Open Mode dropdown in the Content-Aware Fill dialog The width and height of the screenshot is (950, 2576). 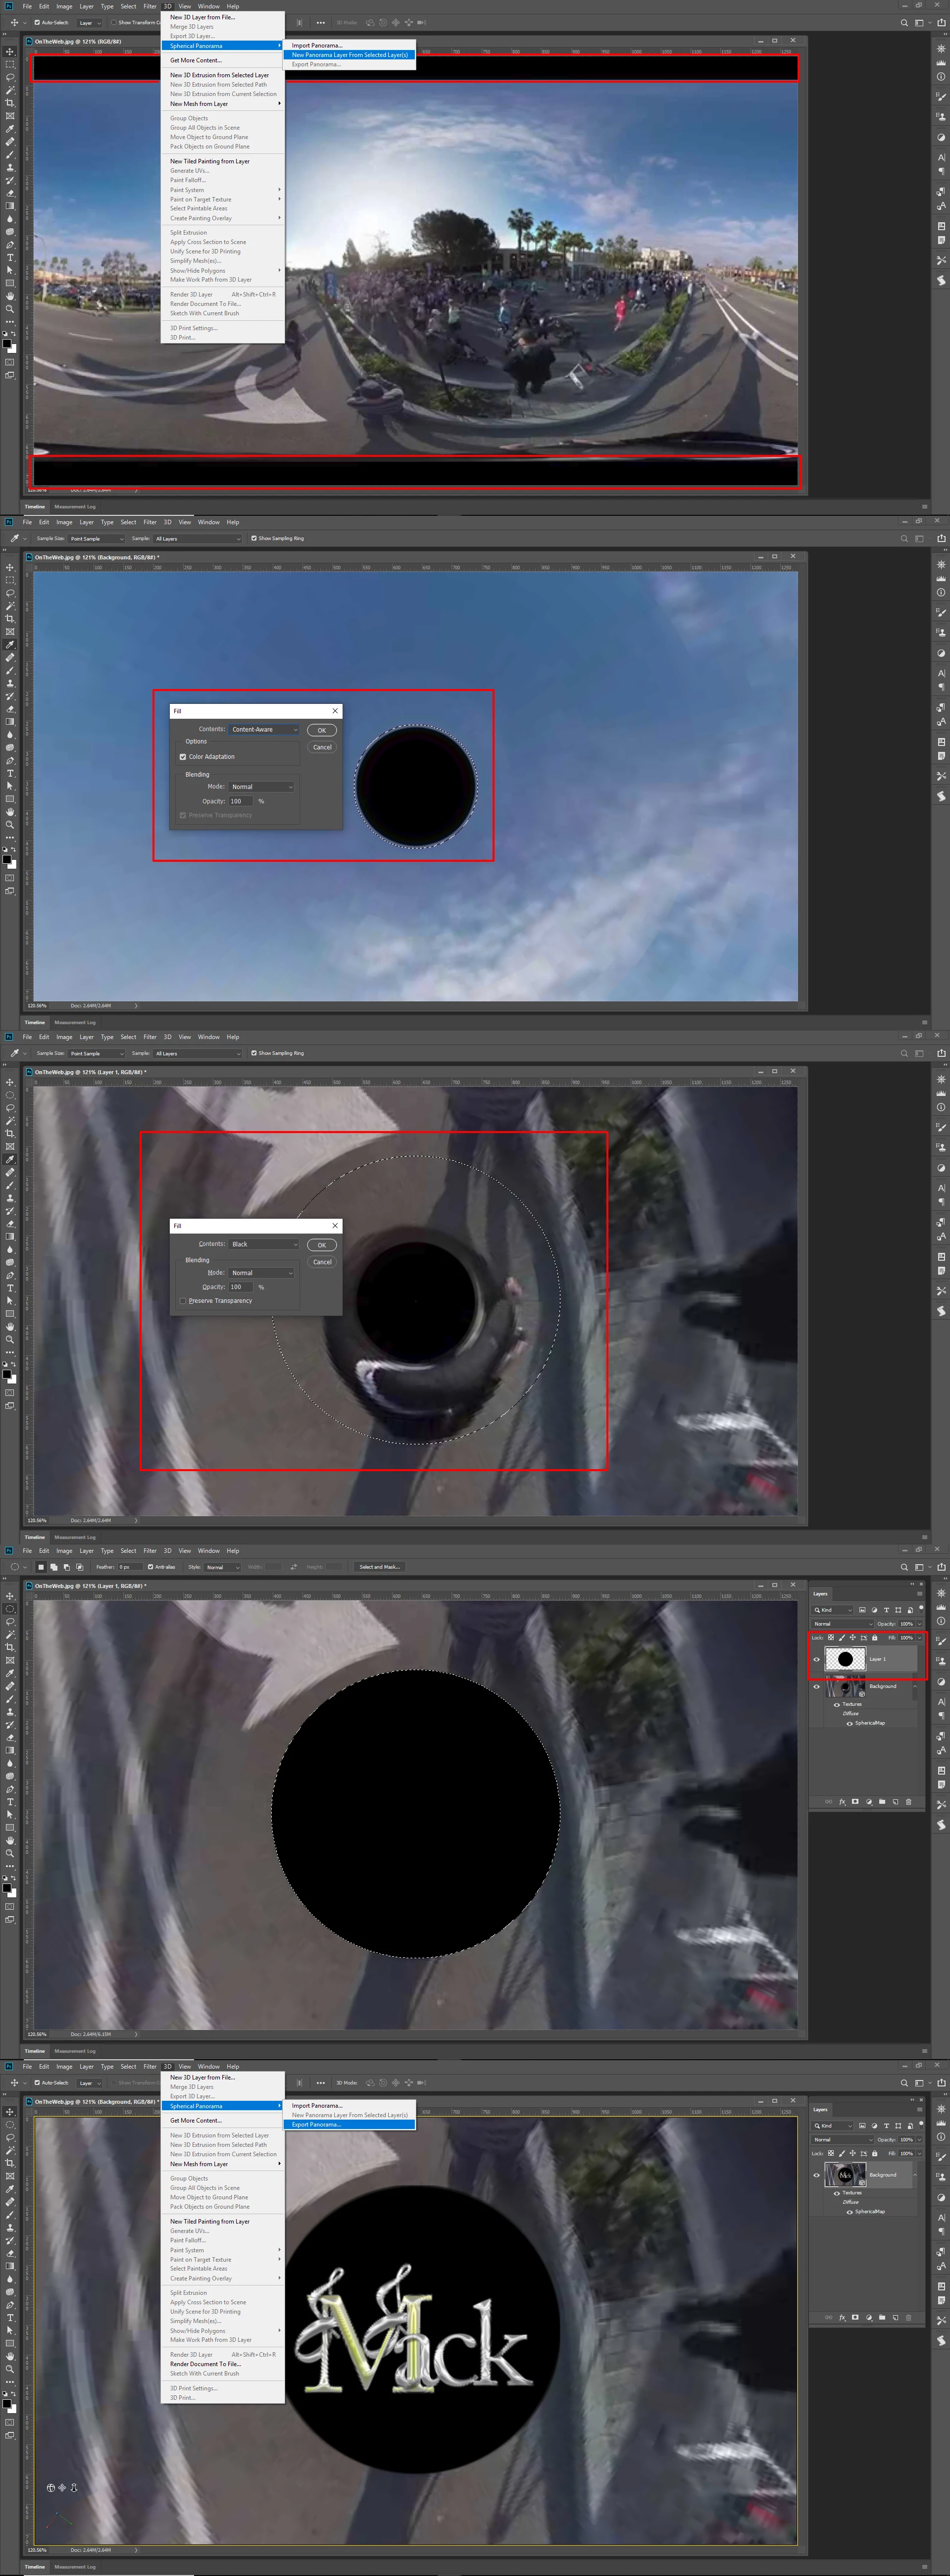coord(262,787)
